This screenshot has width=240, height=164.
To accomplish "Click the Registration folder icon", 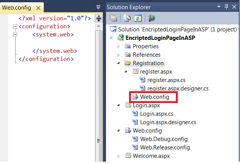I will click(x=127, y=63).
